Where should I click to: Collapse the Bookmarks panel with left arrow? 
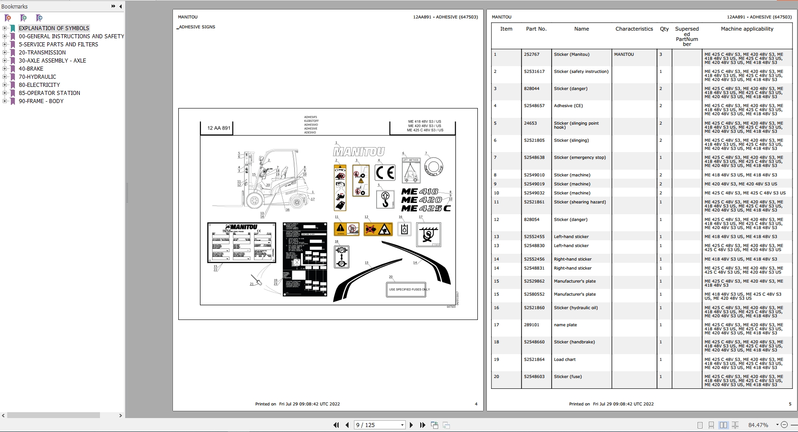click(120, 6)
